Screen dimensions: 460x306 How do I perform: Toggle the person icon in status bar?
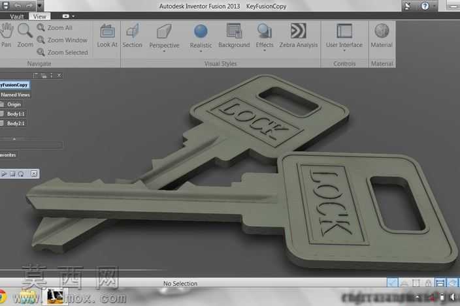coord(404,283)
